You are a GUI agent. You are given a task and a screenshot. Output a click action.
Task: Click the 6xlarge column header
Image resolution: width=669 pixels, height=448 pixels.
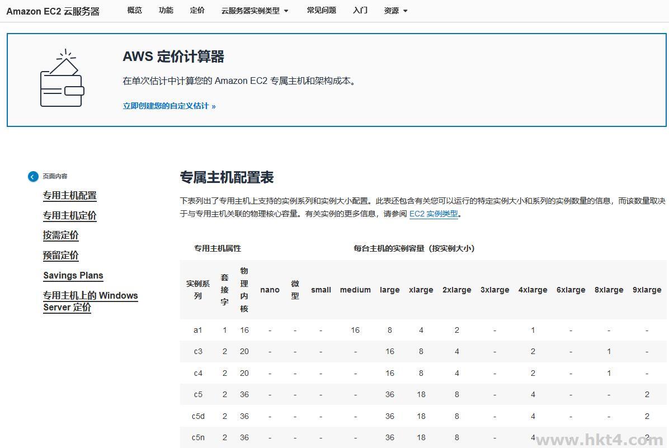pos(571,290)
